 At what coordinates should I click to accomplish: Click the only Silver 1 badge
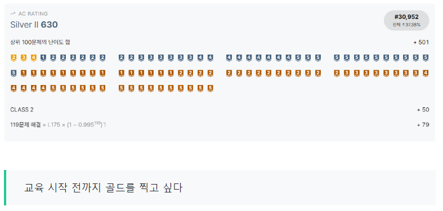(43, 58)
